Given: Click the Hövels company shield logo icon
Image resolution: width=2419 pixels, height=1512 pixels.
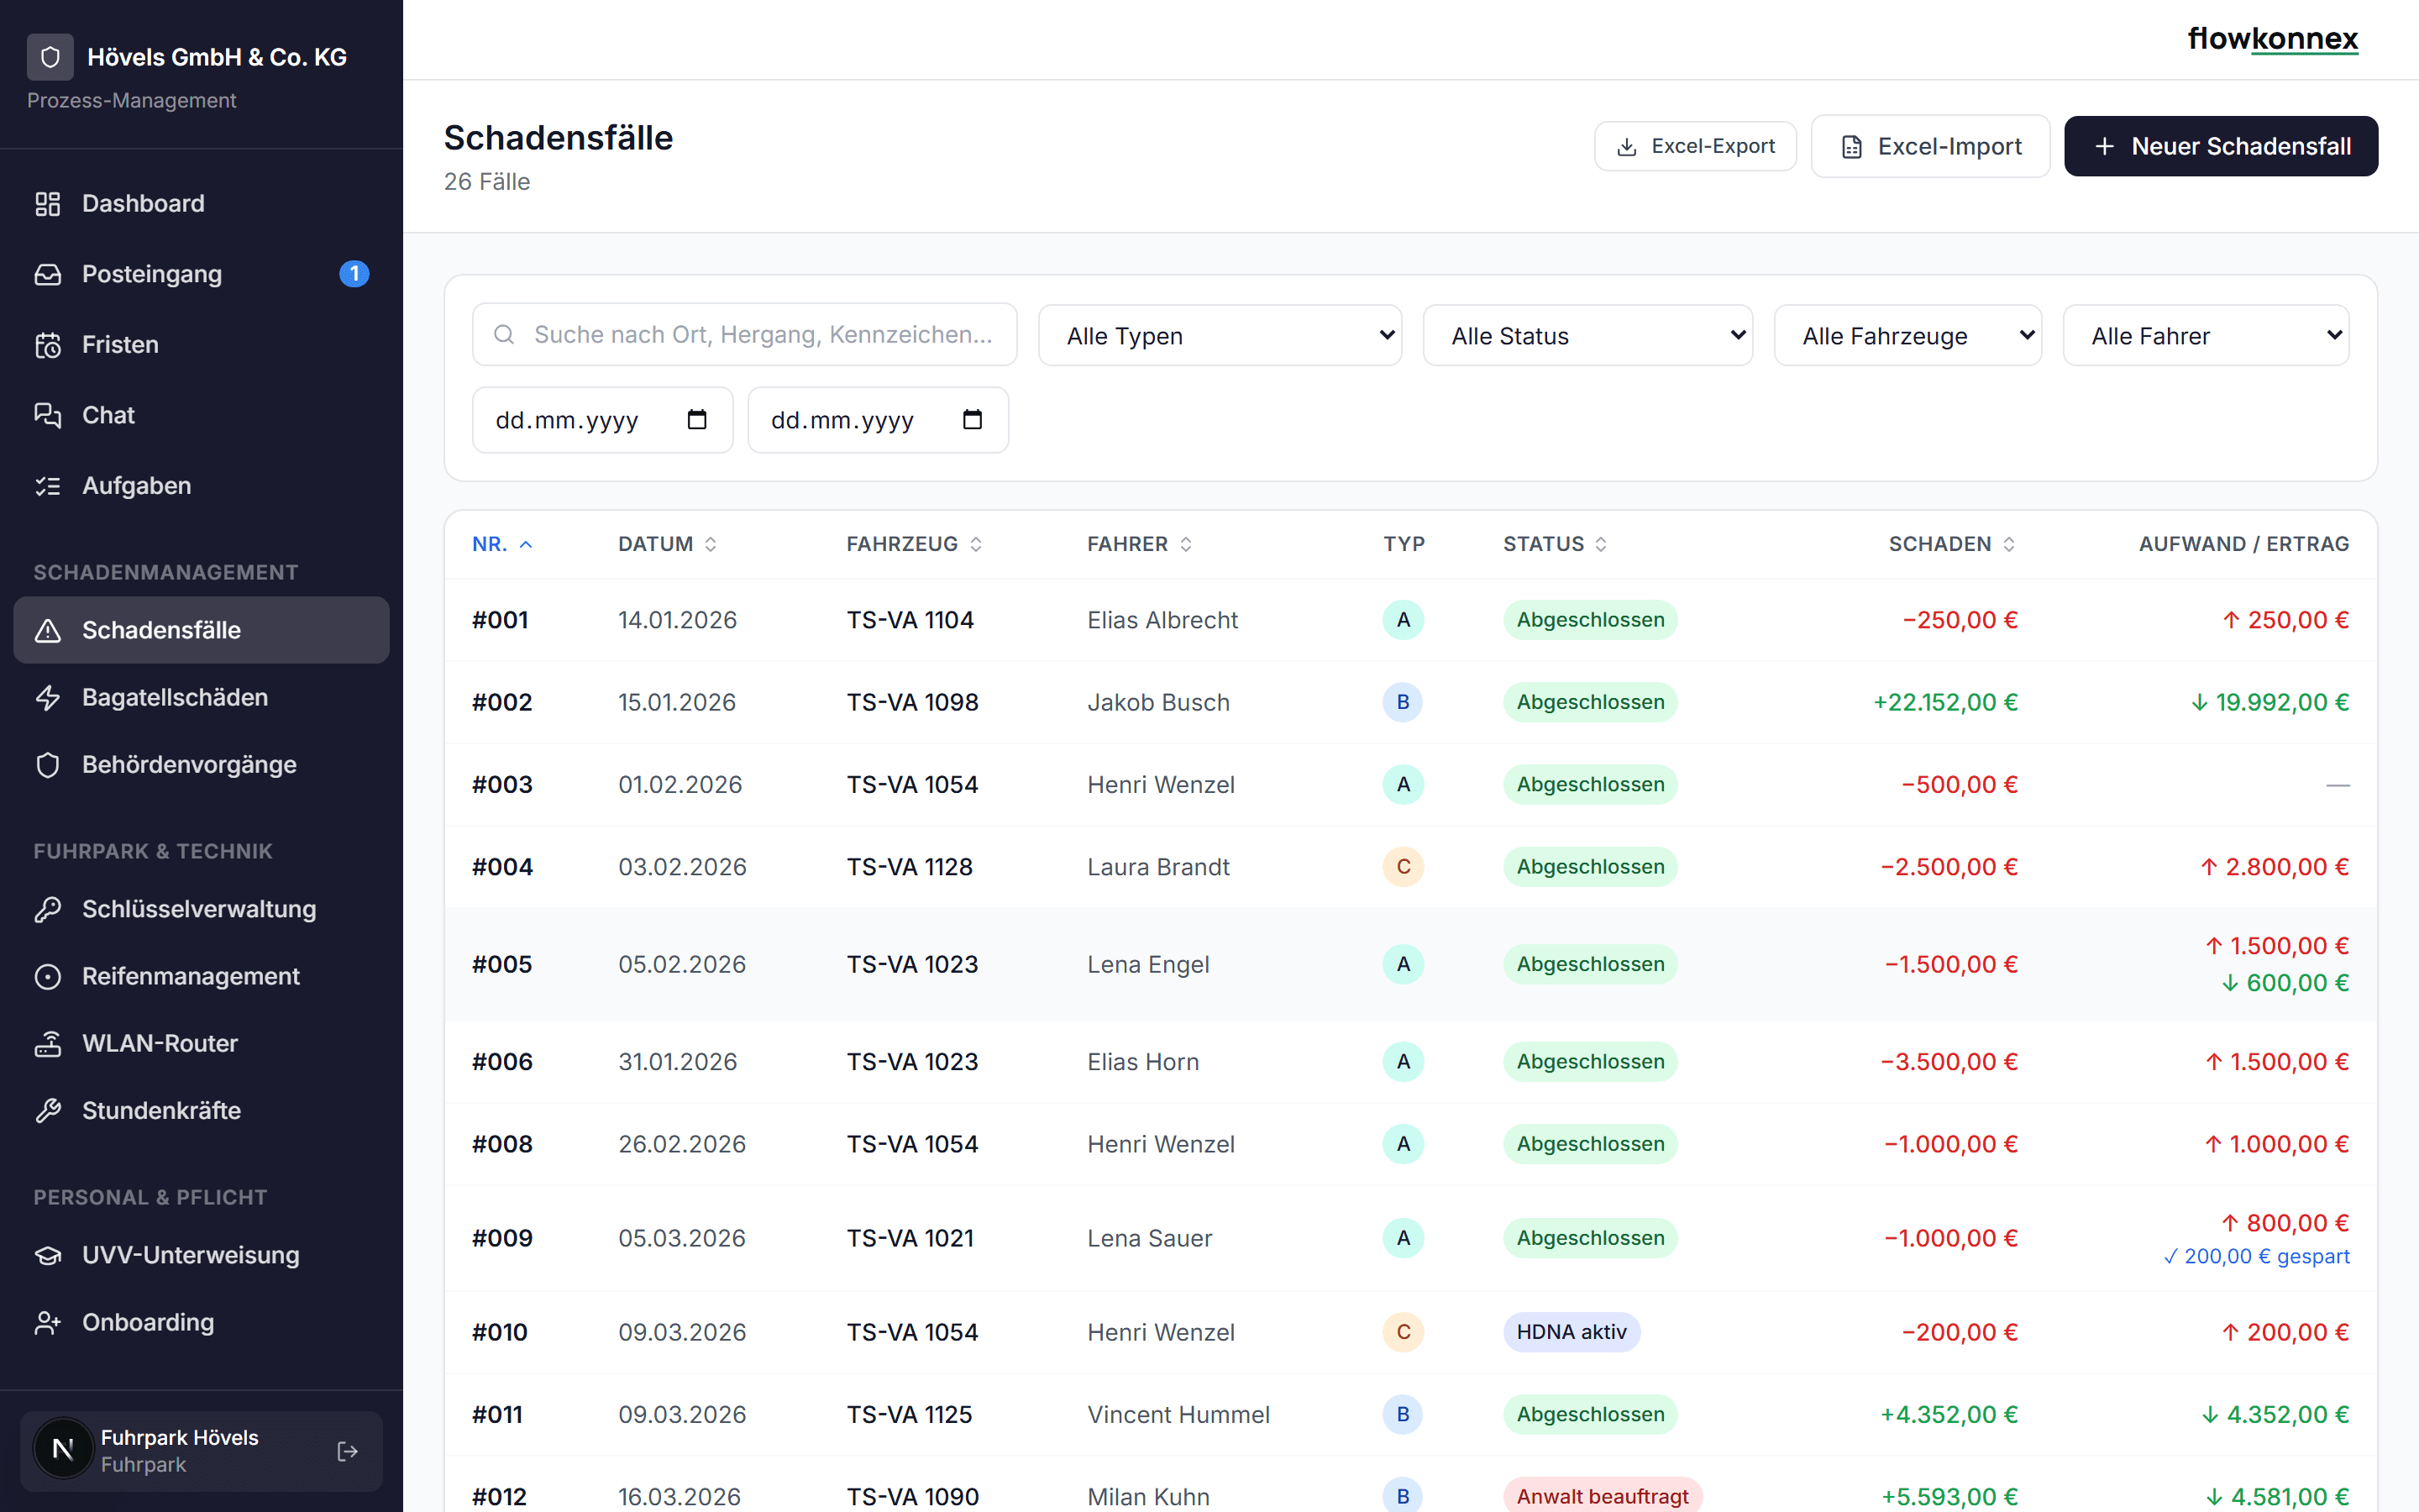Looking at the screenshot, I should coord(50,57).
